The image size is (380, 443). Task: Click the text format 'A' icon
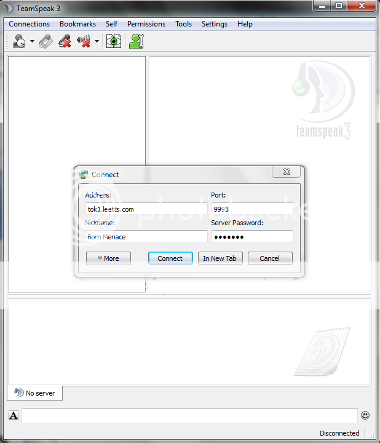pyautogui.click(x=14, y=415)
